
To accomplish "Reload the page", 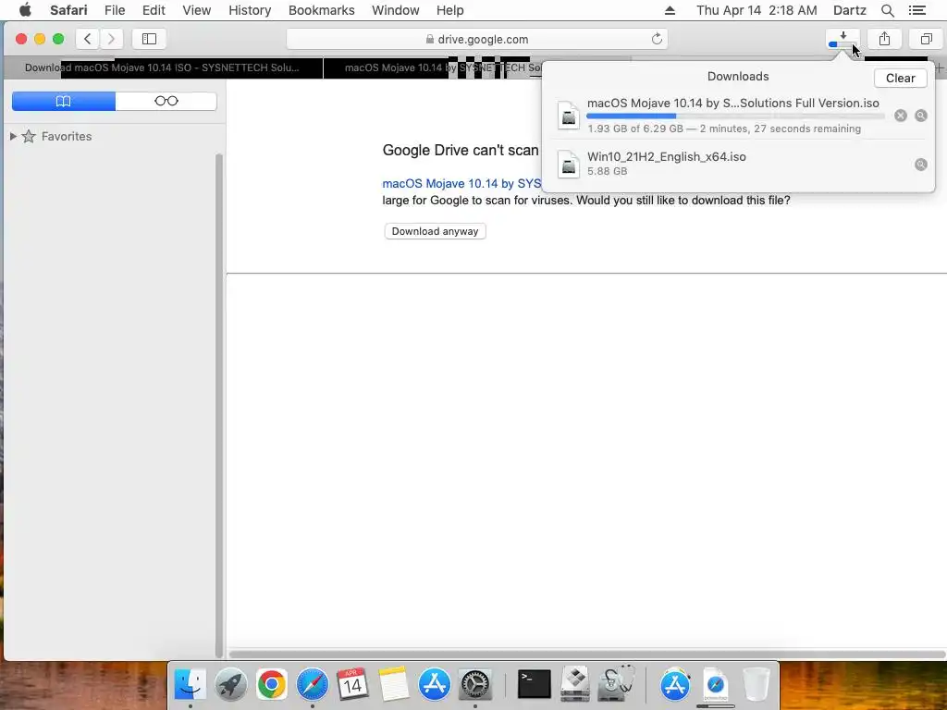I will pyautogui.click(x=657, y=39).
